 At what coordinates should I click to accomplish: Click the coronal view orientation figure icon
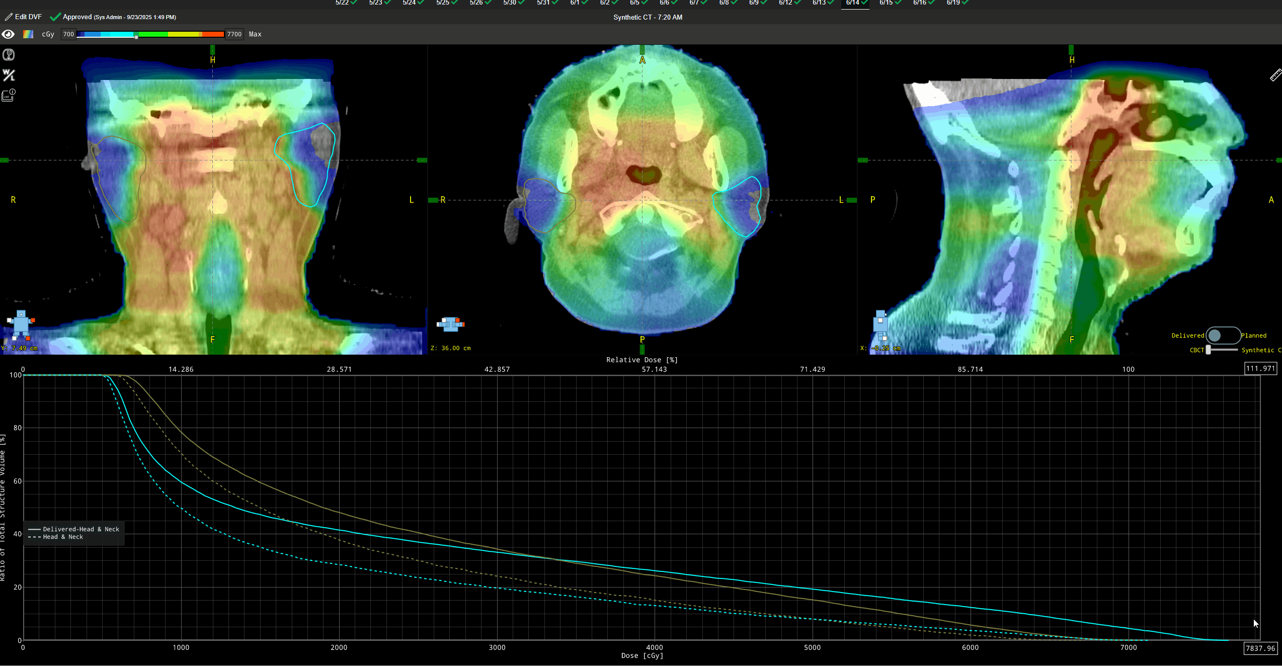[x=21, y=324]
